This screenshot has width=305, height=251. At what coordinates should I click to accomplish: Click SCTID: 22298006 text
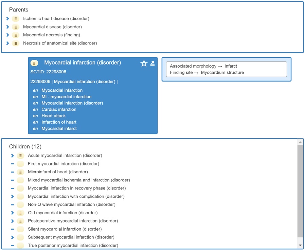click(48, 72)
